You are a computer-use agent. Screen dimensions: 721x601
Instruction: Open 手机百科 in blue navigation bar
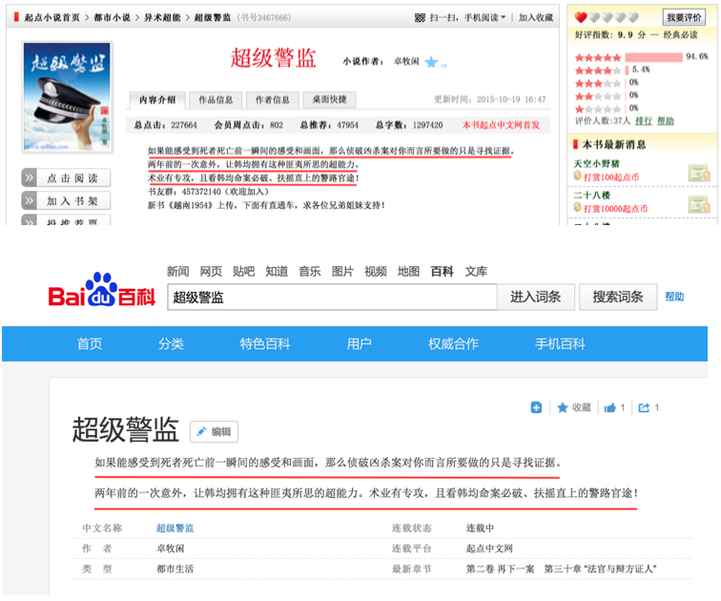click(560, 344)
